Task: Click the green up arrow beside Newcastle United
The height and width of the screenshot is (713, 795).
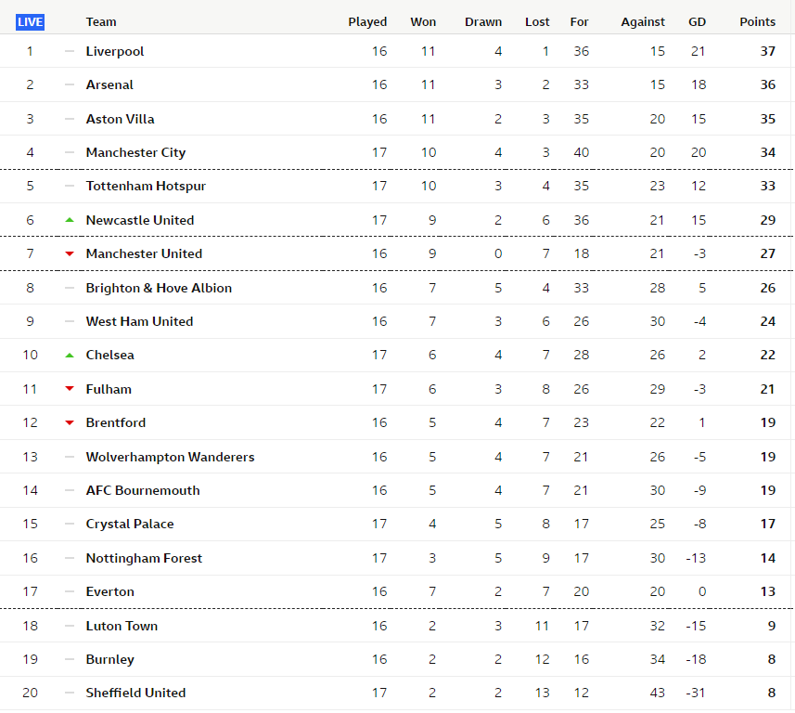Action: pyautogui.click(x=70, y=220)
